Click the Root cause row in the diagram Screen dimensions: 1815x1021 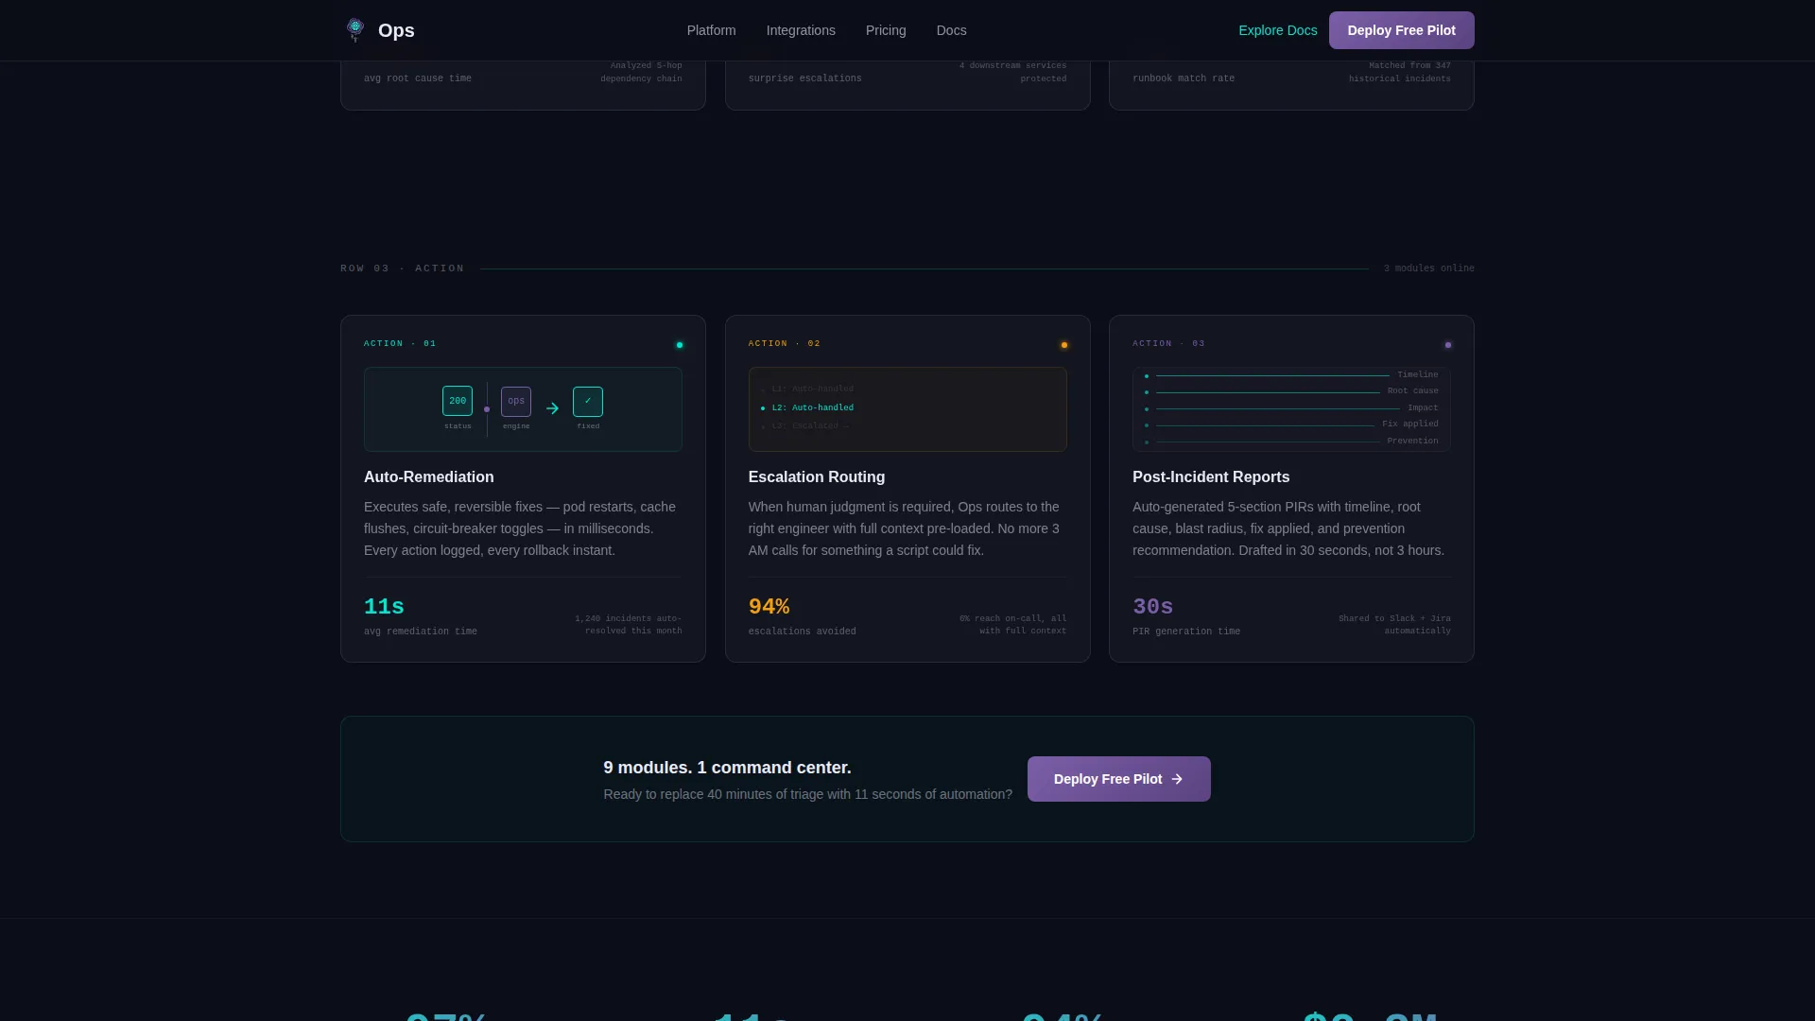[1291, 391]
